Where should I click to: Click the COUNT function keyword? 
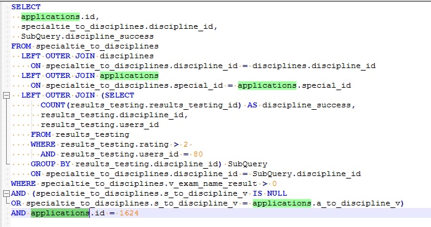coord(53,105)
